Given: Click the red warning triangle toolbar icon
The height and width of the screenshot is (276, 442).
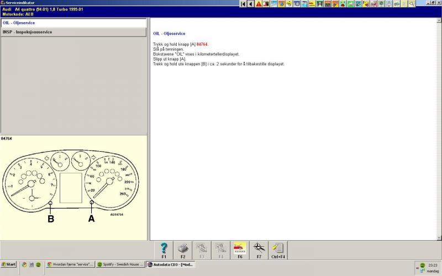Looking at the screenshot, I should coord(259,4).
